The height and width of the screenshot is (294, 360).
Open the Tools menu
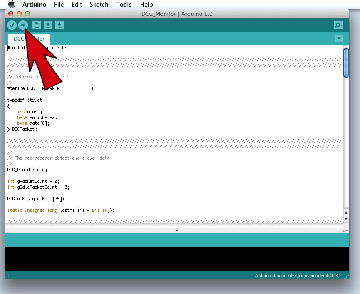click(124, 5)
